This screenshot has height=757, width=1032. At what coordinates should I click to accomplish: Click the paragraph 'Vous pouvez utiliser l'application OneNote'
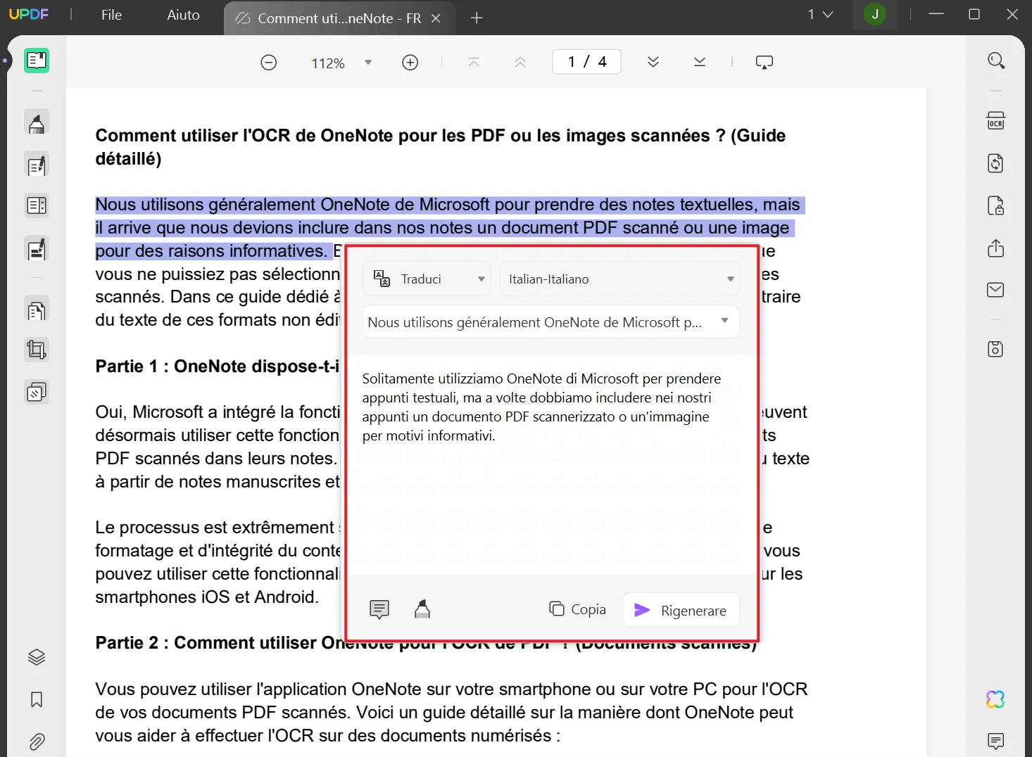click(451, 713)
